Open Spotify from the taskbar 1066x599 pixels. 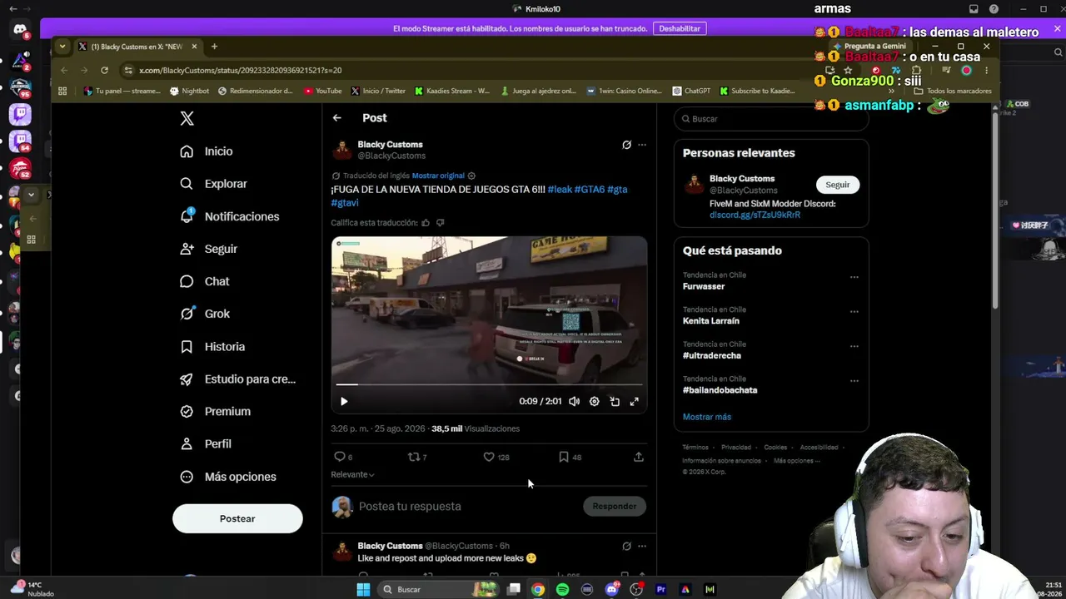click(563, 590)
